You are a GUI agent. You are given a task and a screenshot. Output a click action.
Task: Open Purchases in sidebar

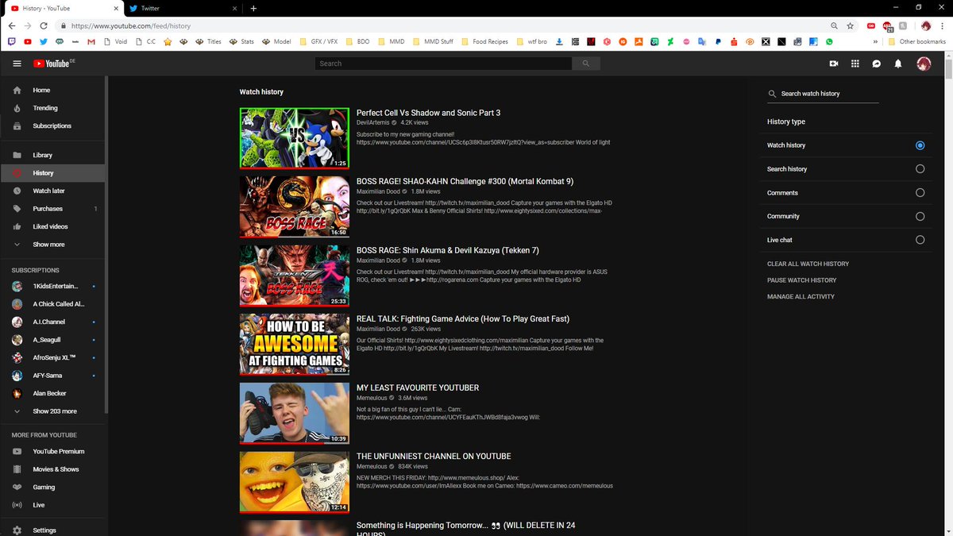pos(52,209)
